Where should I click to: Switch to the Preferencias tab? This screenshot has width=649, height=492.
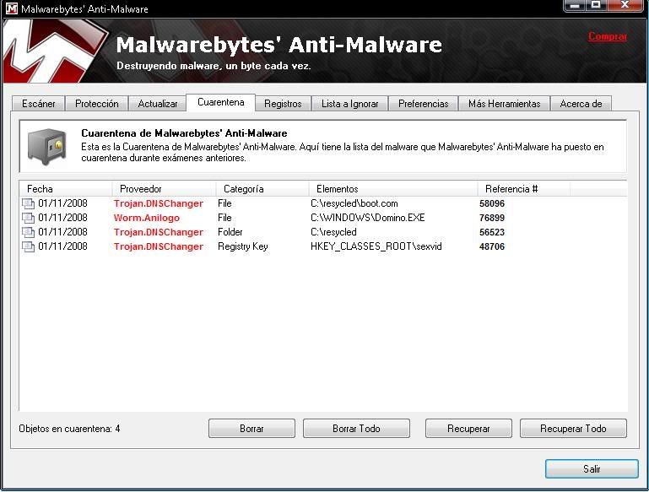(x=424, y=104)
